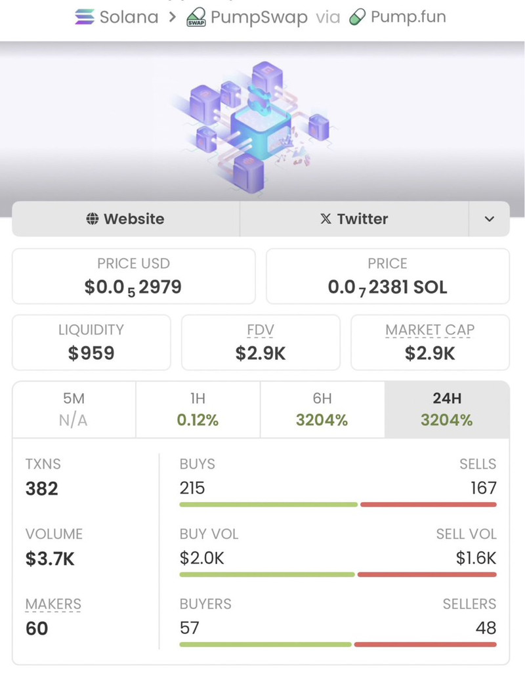Click the X logo beside Twitter

pyautogui.click(x=325, y=219)
